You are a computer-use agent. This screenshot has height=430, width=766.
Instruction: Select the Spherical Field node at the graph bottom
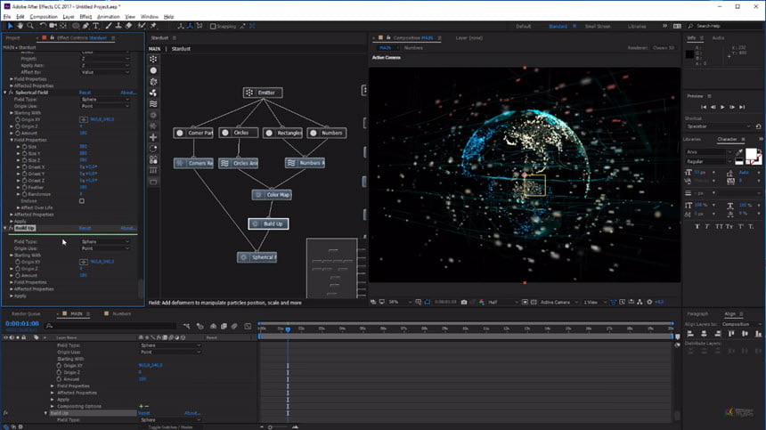[257, 257]
